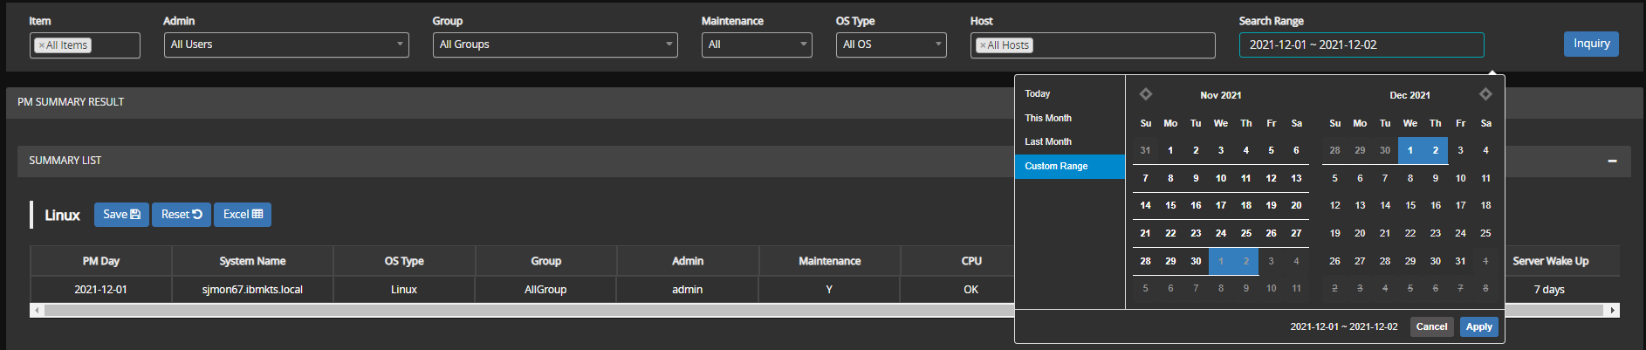The height and width of the screenshot is (350, 1646).
Task: Open the Admin All Users dropdown
Action: tap(285, 45)
